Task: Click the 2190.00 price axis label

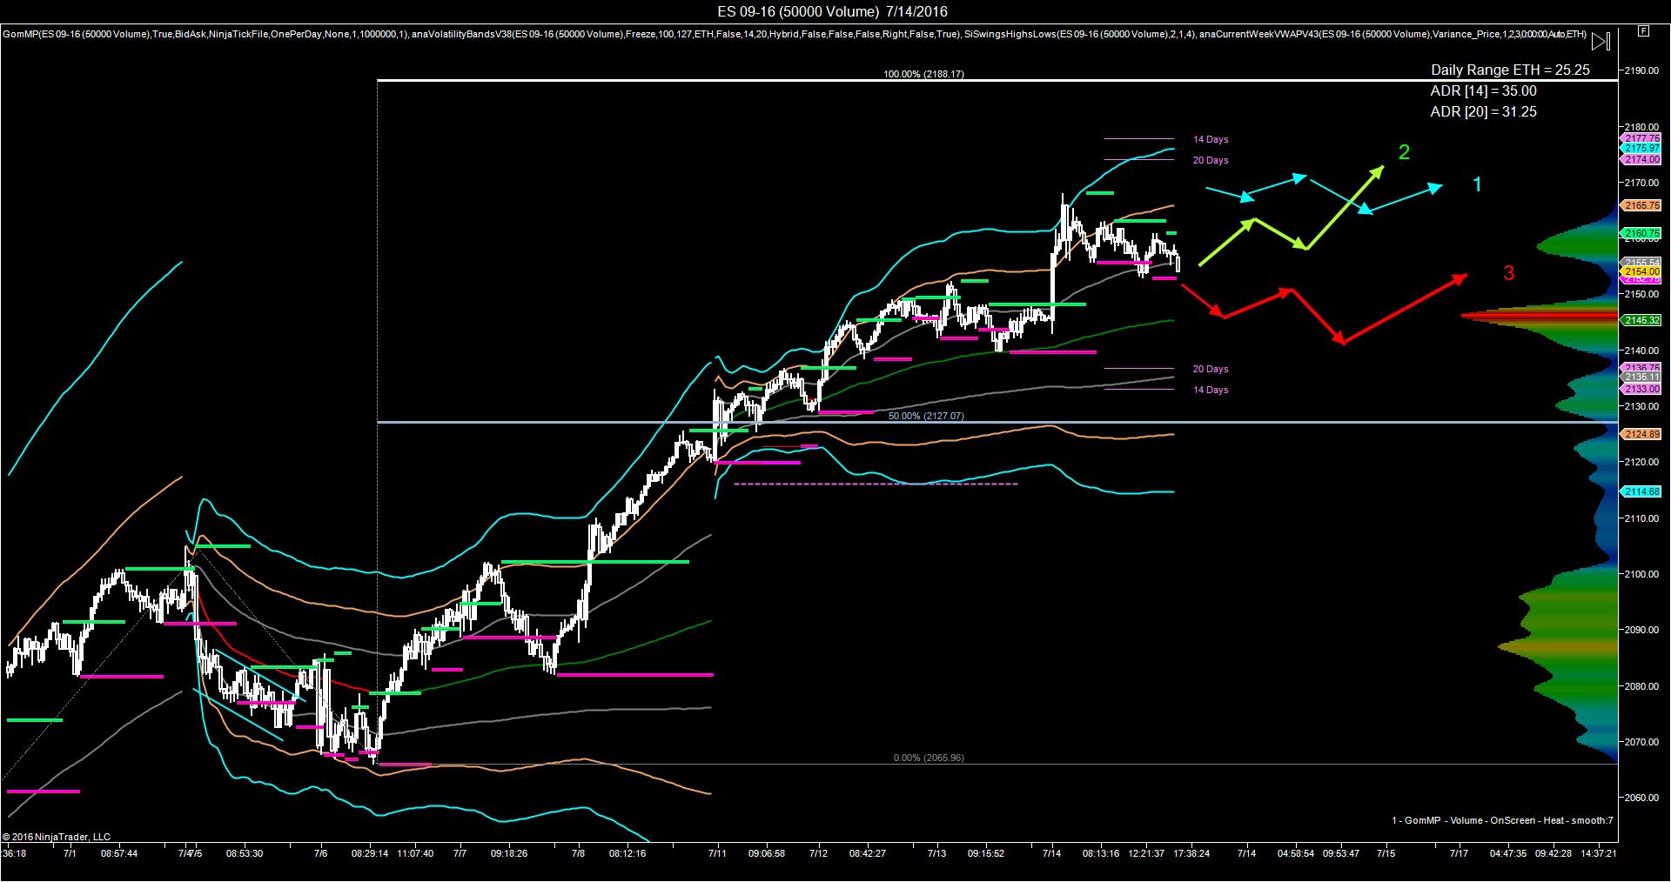Action: (1641, 70)
